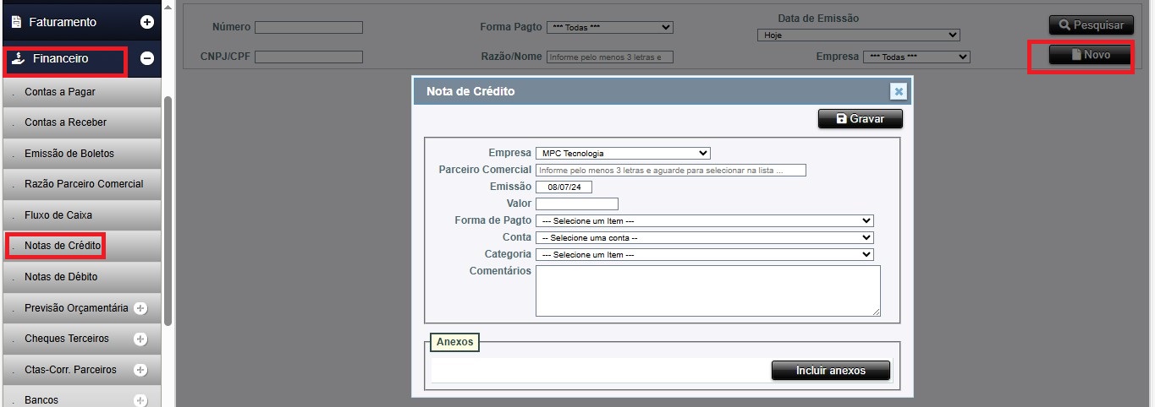
Task: Click the Previsão Orçamentária menu item
Action: 80,308
